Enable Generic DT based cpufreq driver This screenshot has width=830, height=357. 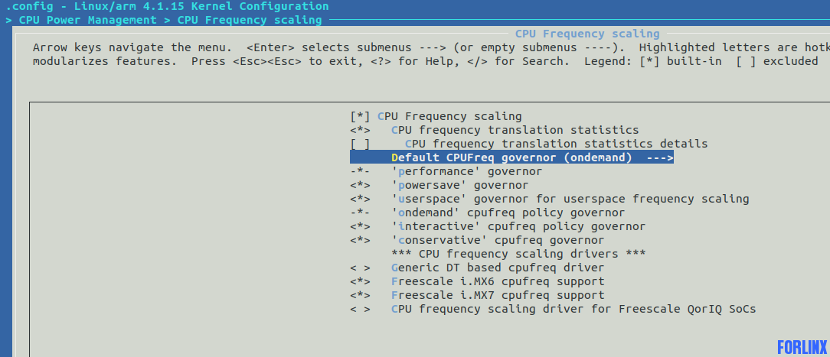pos(360,268)
